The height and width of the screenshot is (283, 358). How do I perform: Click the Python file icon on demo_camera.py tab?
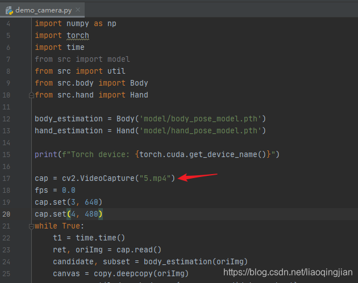(x=9, y=10)
